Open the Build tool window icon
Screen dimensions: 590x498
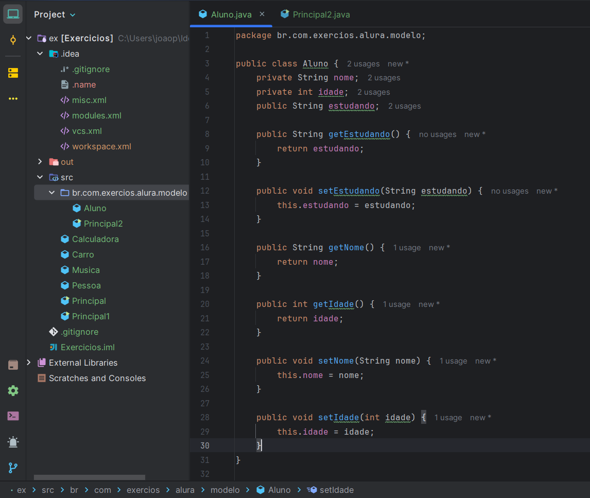coord(13,365)
